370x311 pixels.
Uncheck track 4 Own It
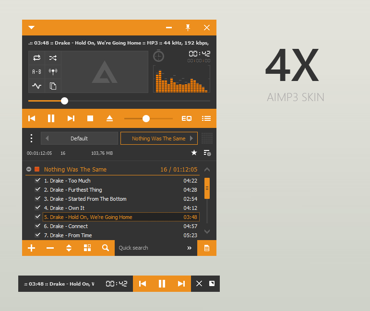click(x=37, y=207)
